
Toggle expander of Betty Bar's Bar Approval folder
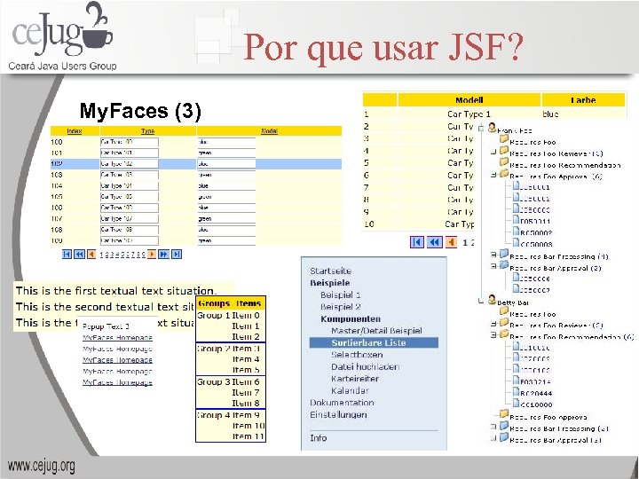tap(493, 438)
